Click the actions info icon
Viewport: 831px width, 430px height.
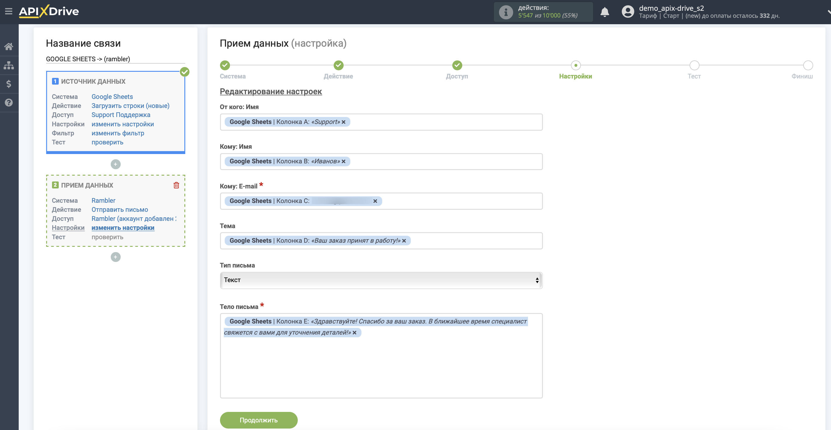pos(506,12)
